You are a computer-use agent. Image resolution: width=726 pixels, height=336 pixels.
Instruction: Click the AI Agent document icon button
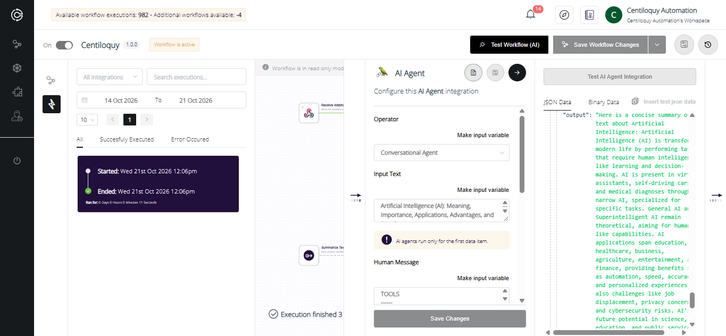(473, 72)
